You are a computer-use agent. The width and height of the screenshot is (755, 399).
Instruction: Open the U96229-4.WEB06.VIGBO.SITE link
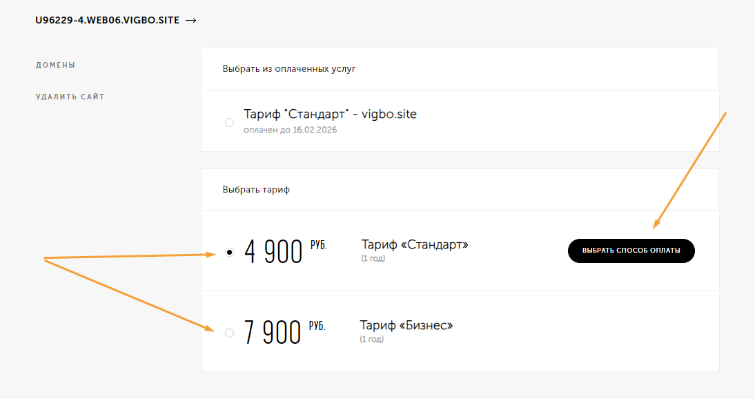click(x=108, y=20)
